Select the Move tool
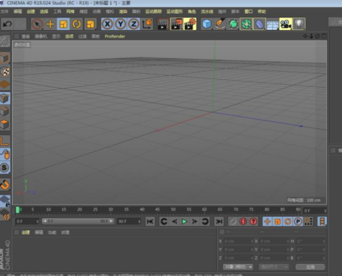The image size is (342, 276). [50, 24]
